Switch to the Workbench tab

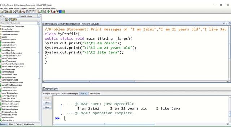pos(29,124)
